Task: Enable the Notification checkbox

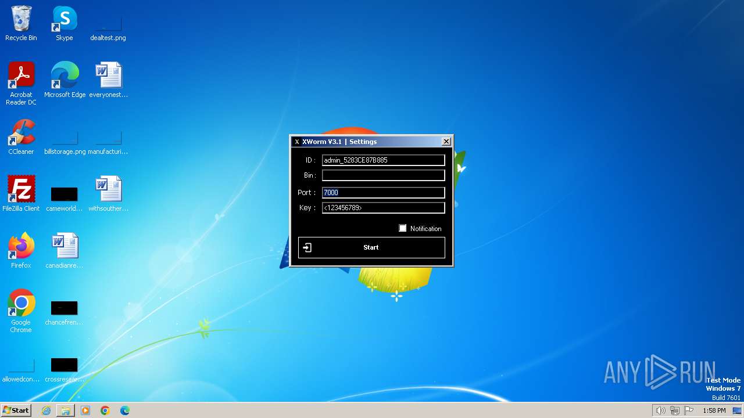Action: click(x=402, y=228)
